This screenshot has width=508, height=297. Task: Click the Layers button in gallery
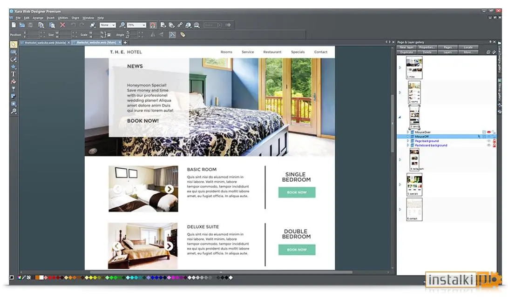point(447,52)
